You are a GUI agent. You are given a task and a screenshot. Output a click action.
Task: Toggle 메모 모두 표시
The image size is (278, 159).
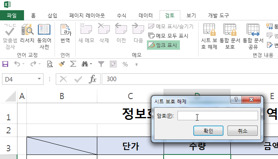[x=168, y=36]
